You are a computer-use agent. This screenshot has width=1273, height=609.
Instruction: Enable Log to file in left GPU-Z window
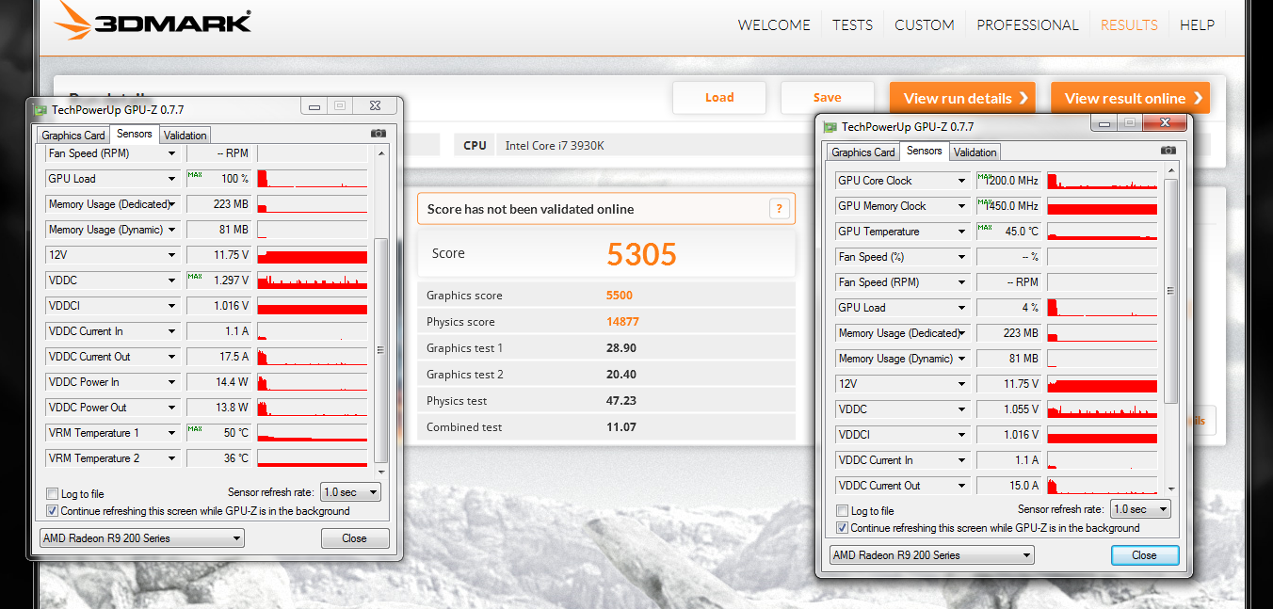(52, 494)
